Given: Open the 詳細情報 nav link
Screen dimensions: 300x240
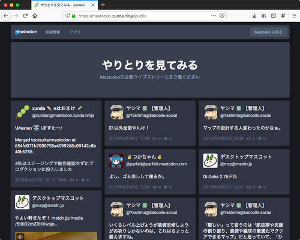Looking at the screenshot, I should pos(53,32).
